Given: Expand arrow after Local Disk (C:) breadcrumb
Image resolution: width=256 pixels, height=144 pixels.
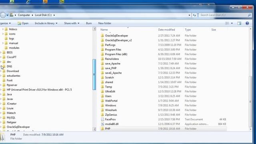Looking at the screenshot, I should click(x=54, y=15).
